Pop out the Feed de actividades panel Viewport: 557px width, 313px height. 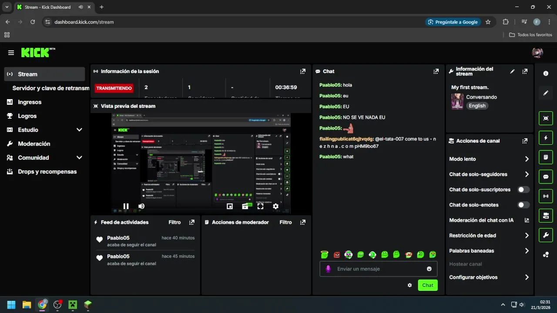tap(192, 222)
